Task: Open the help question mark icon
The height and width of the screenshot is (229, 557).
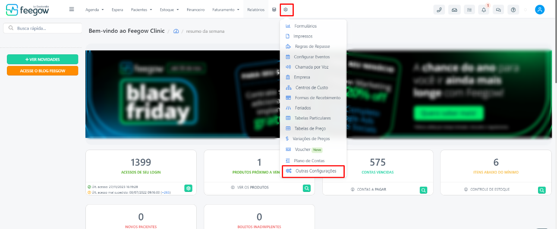Action: [513, 9]
